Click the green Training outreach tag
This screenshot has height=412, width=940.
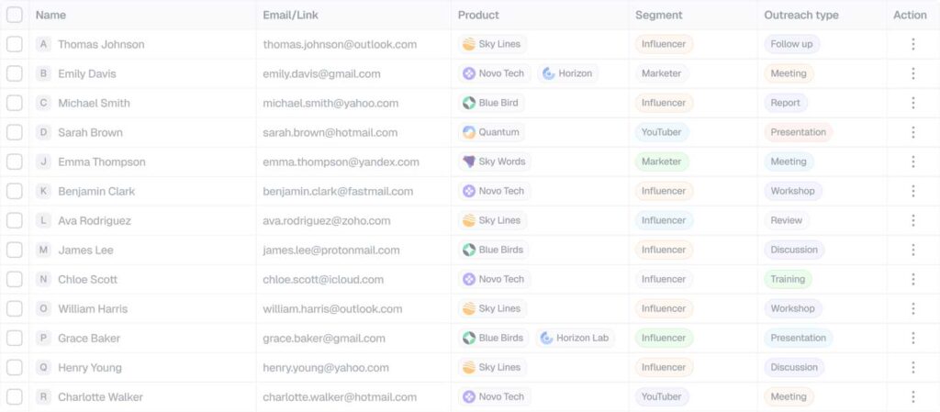(788, 279)
